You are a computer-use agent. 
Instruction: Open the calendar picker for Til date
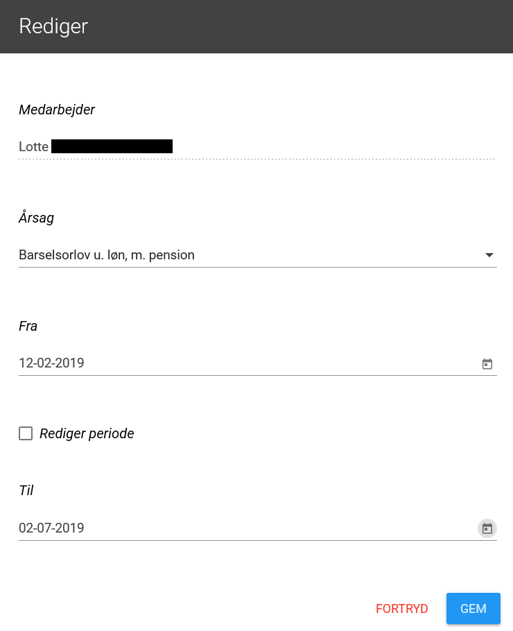tap(487, 528)
